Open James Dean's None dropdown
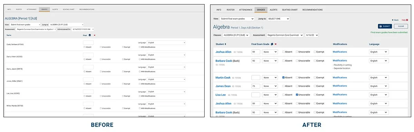 point(270,86)
